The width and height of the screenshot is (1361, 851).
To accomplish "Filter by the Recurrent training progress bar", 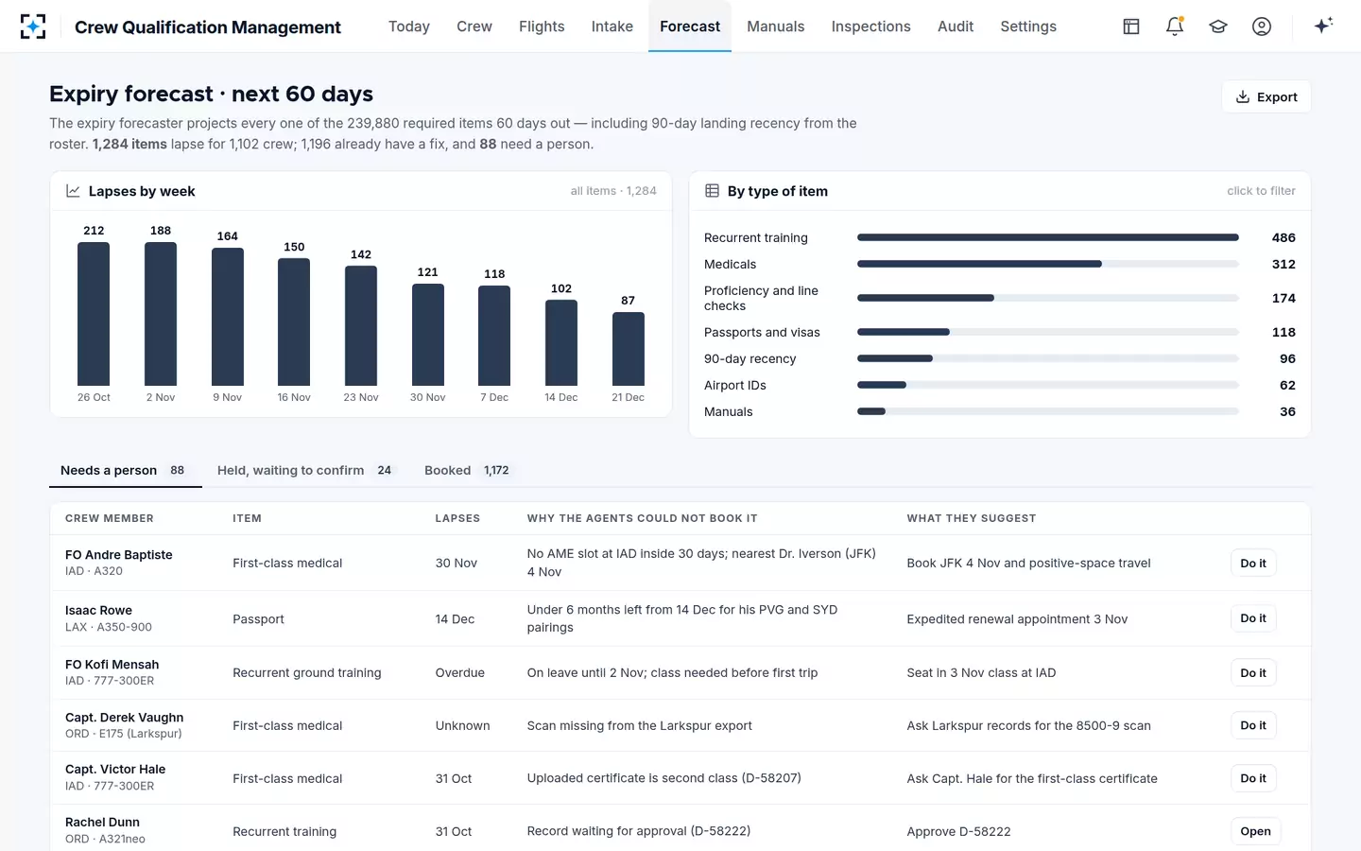I will point(1047,237).
